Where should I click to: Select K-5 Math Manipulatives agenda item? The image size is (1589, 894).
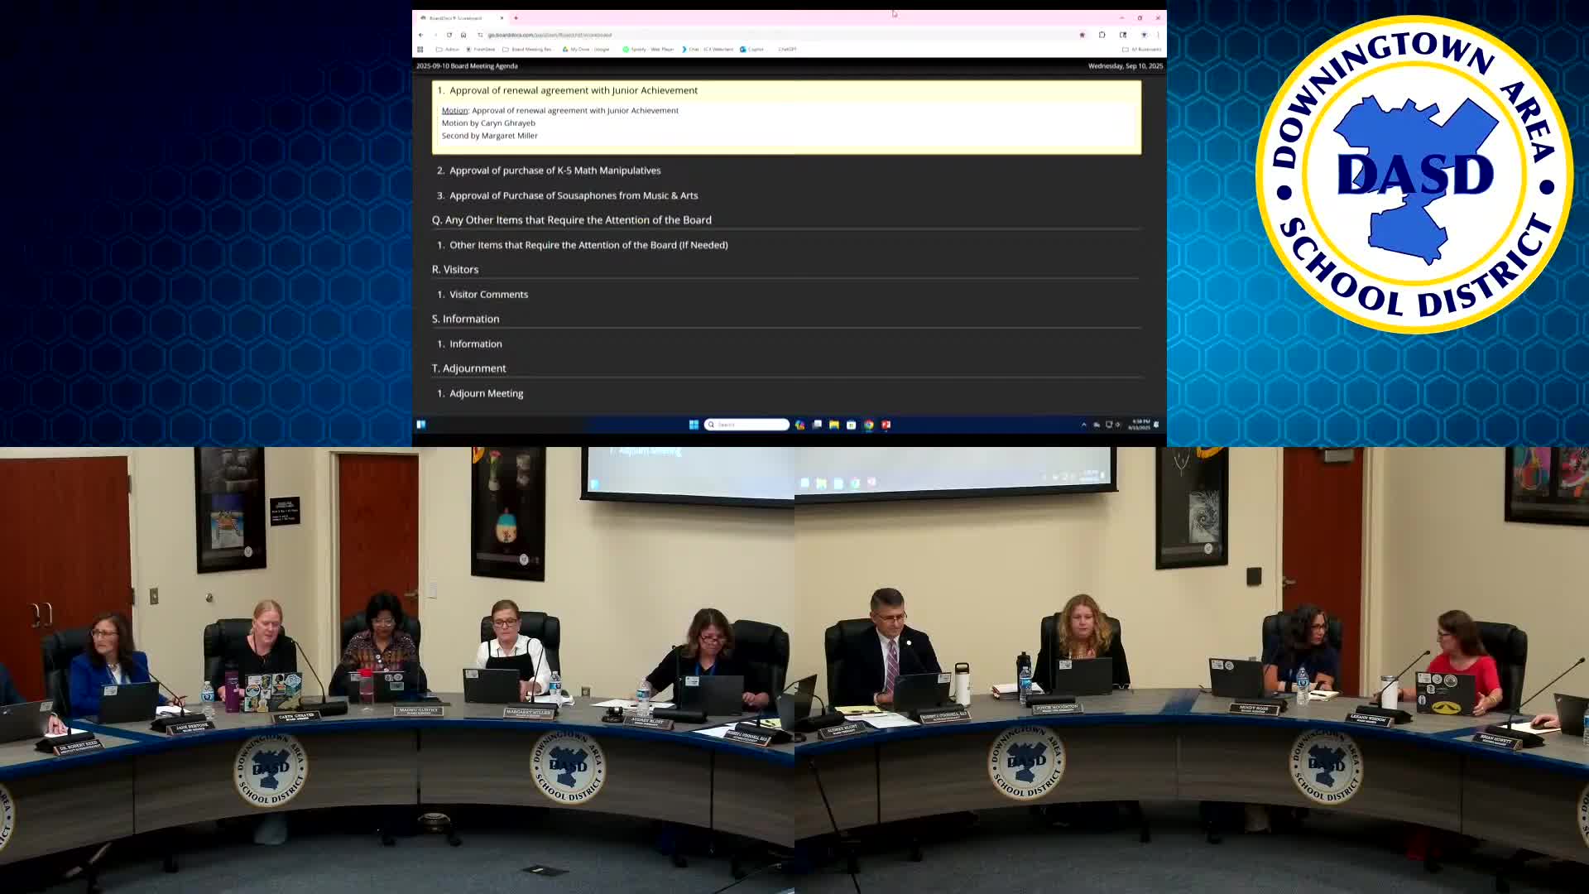click(x=554, y=171)
